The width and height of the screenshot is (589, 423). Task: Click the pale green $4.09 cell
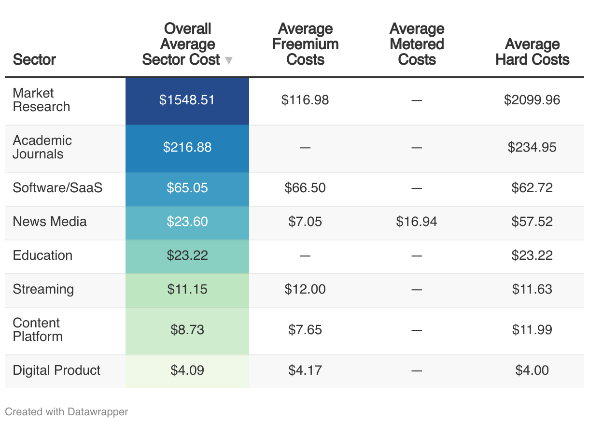click(x=187, y=370)
